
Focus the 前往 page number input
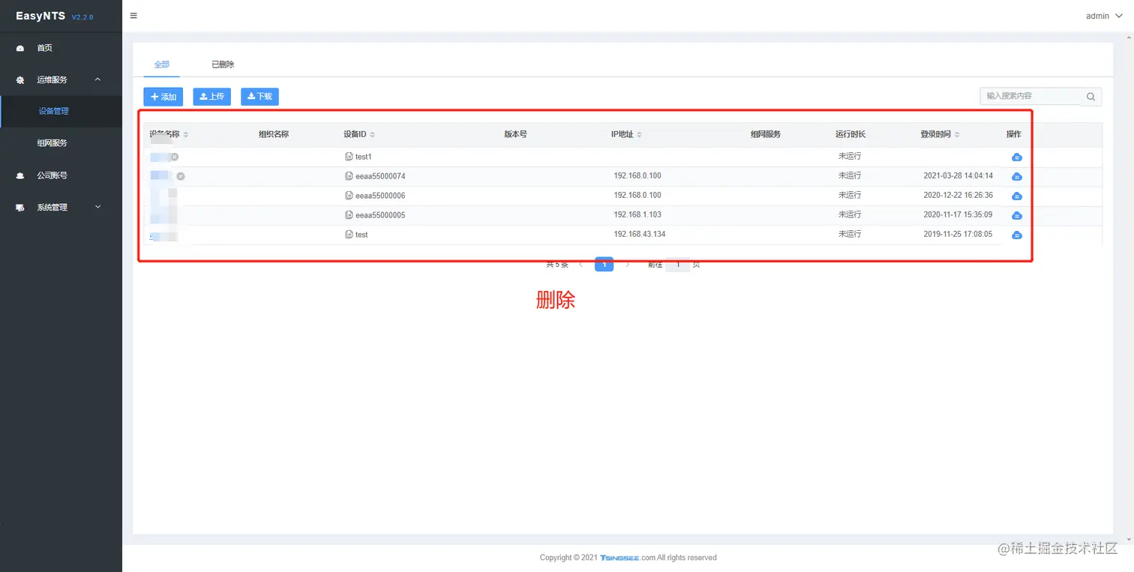(678, 264)
